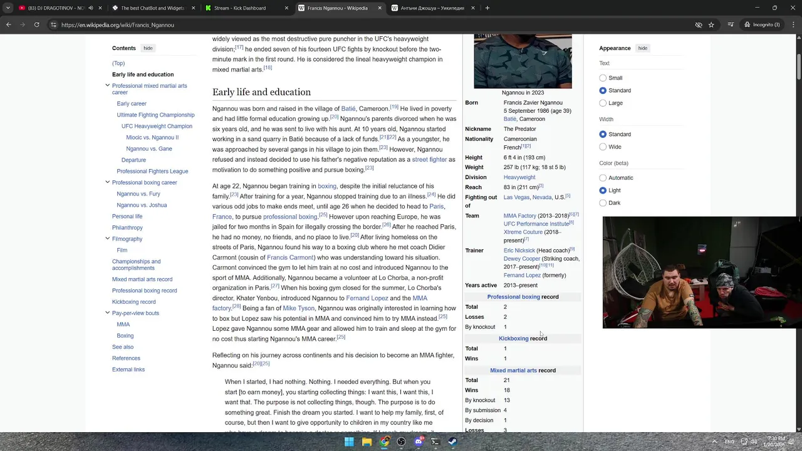Open the volume control in system tray

coord(754,442)
